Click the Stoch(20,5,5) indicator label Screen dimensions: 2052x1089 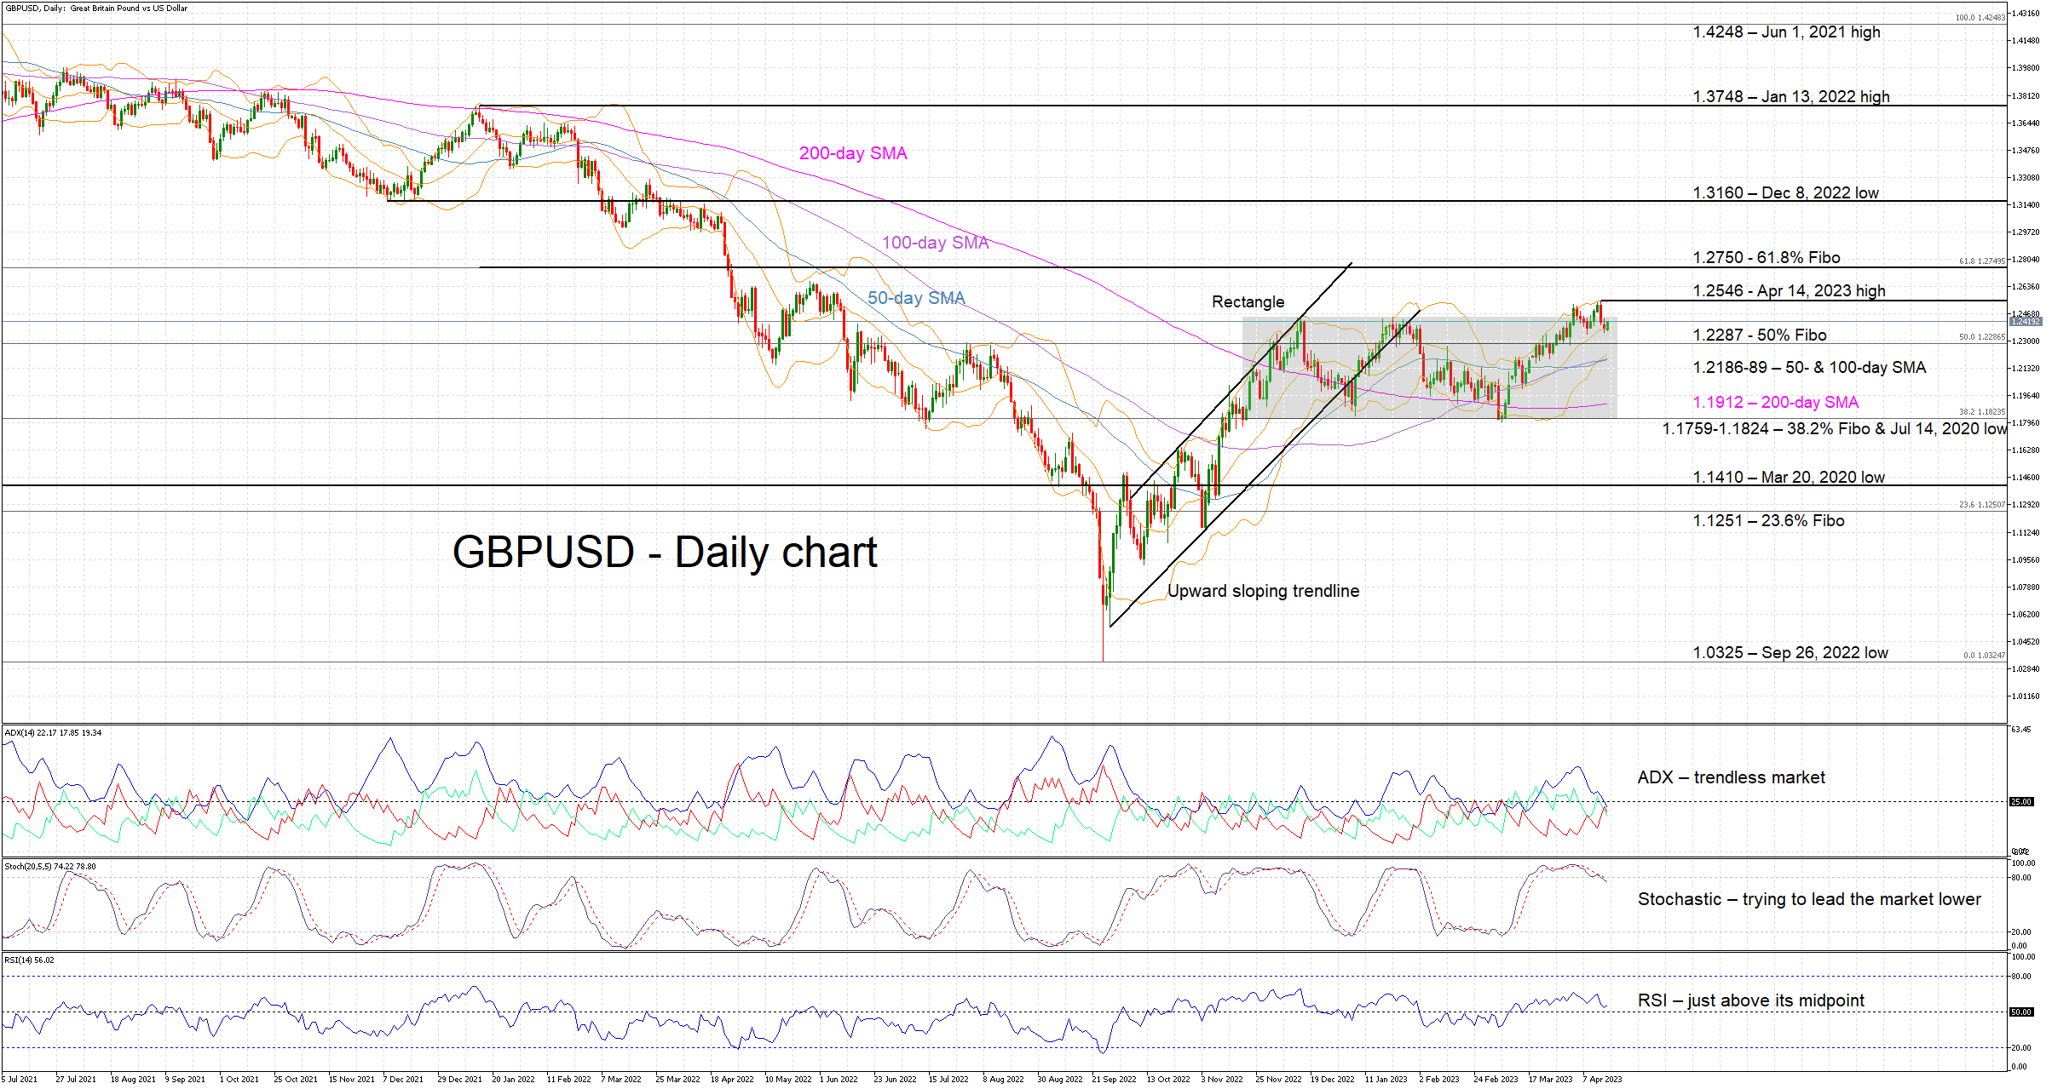pos(50,867)
